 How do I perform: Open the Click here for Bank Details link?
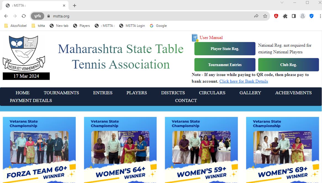coord(244,81)
